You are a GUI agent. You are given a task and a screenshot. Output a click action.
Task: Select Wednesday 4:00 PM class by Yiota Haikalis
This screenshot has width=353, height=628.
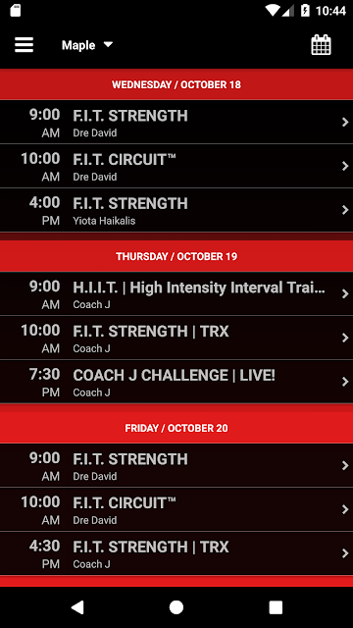pos(176,210)
